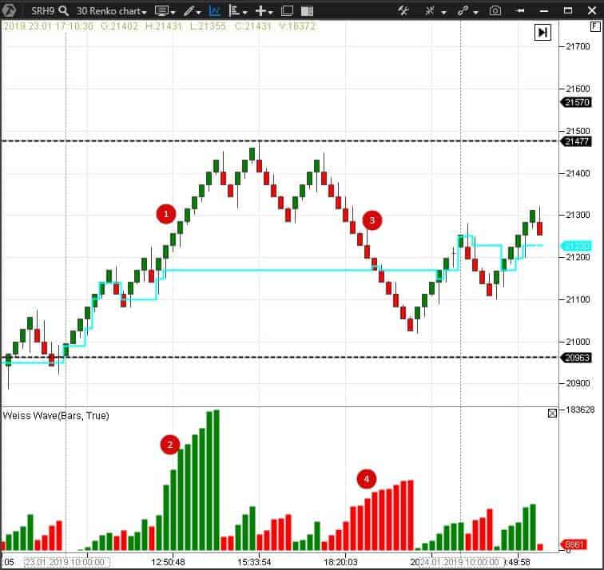
Task: Open the chart settings tools icon
Action: coord(403,10)
